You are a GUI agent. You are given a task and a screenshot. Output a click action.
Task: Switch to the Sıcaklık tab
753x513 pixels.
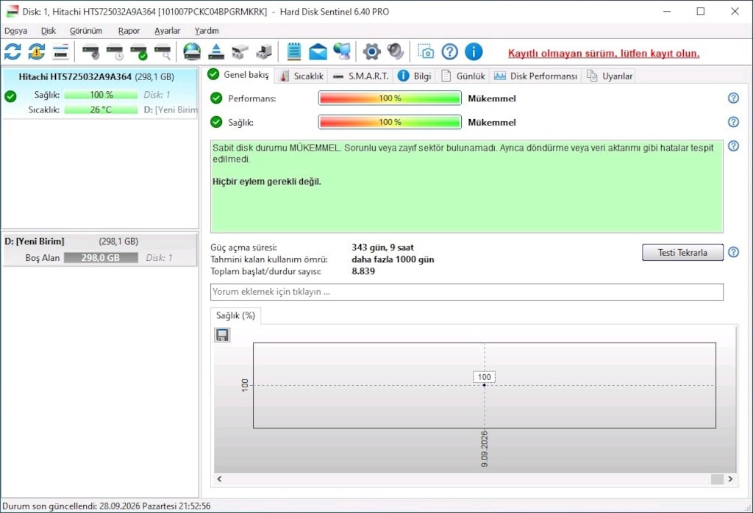tap(301, 76)
